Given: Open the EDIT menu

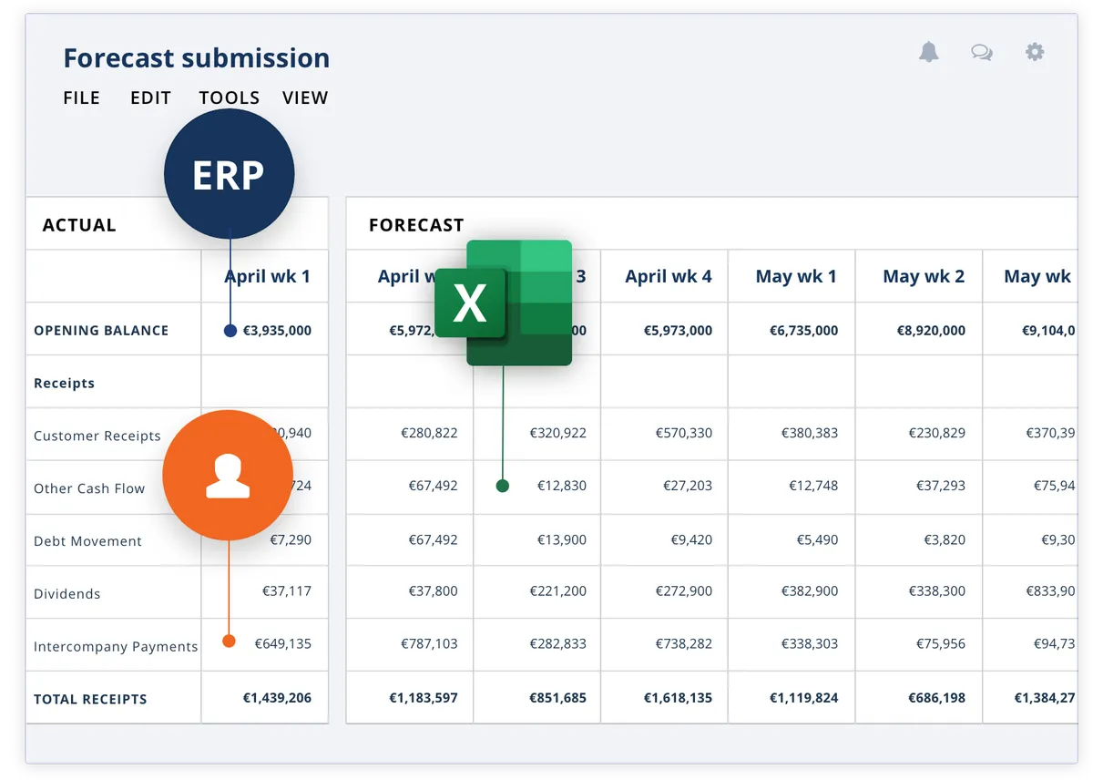Looking at the screenshot, I should pyautogui.click(x=150, y=97).
